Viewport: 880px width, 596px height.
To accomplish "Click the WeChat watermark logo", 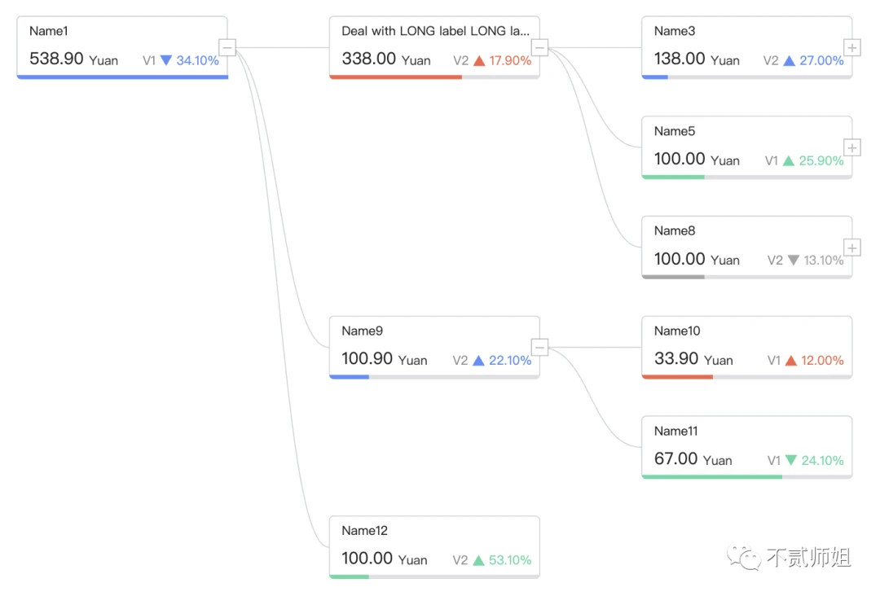I will pyautogui.click(x=744, y=557).
